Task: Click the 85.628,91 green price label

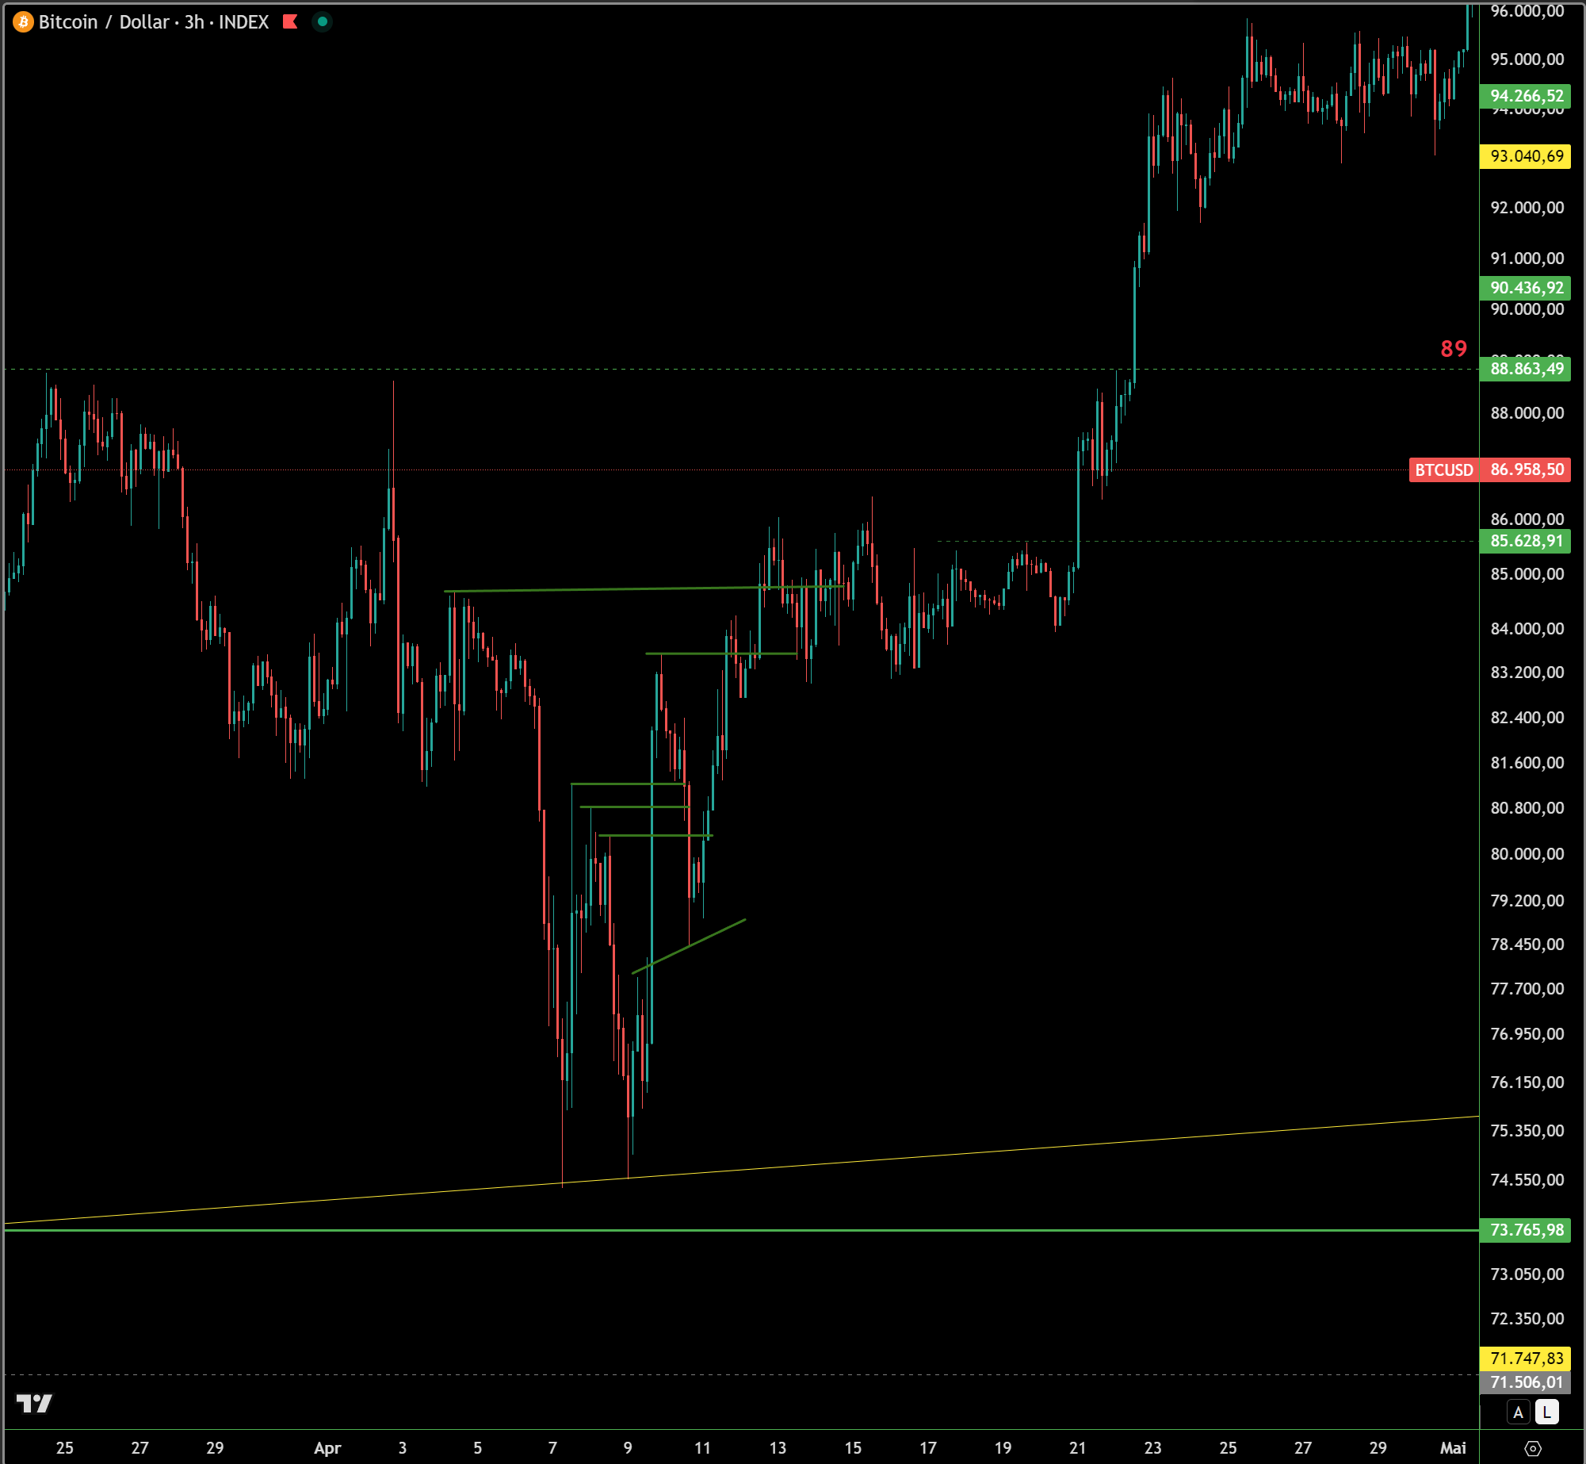Action: coord(1526,541)
